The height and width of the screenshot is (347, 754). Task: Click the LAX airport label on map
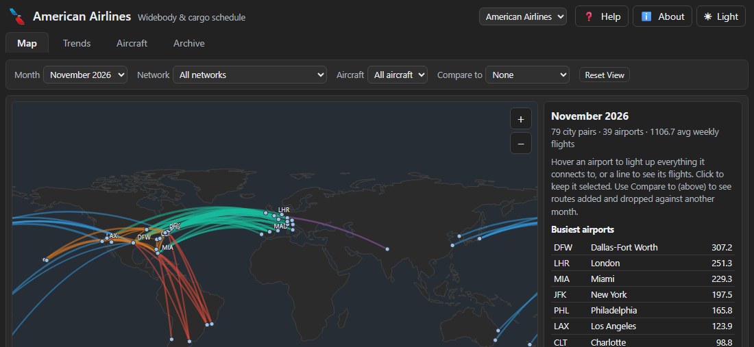coord(112,236)
